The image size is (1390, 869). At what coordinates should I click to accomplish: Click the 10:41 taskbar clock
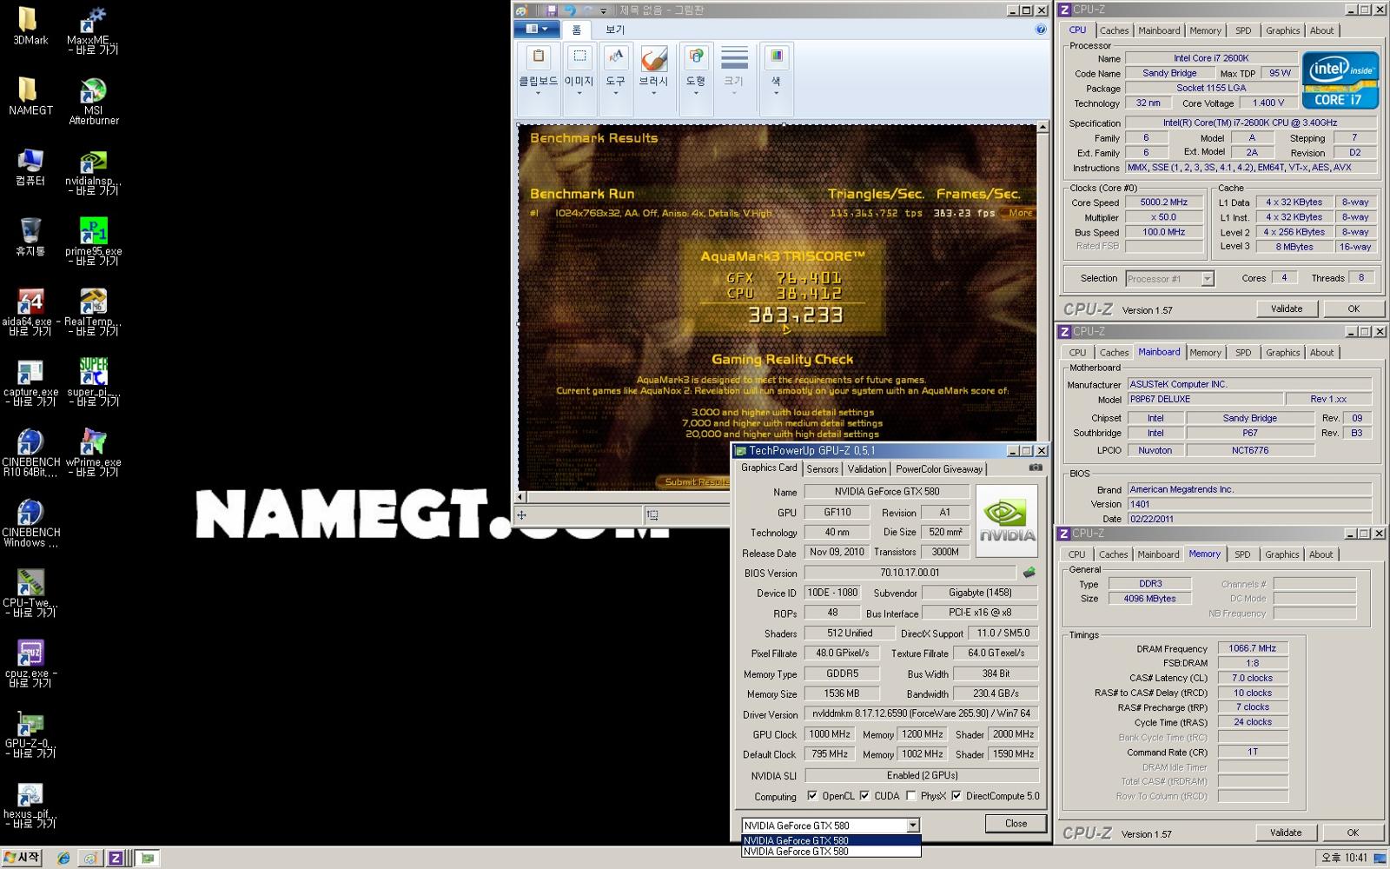1344,858
